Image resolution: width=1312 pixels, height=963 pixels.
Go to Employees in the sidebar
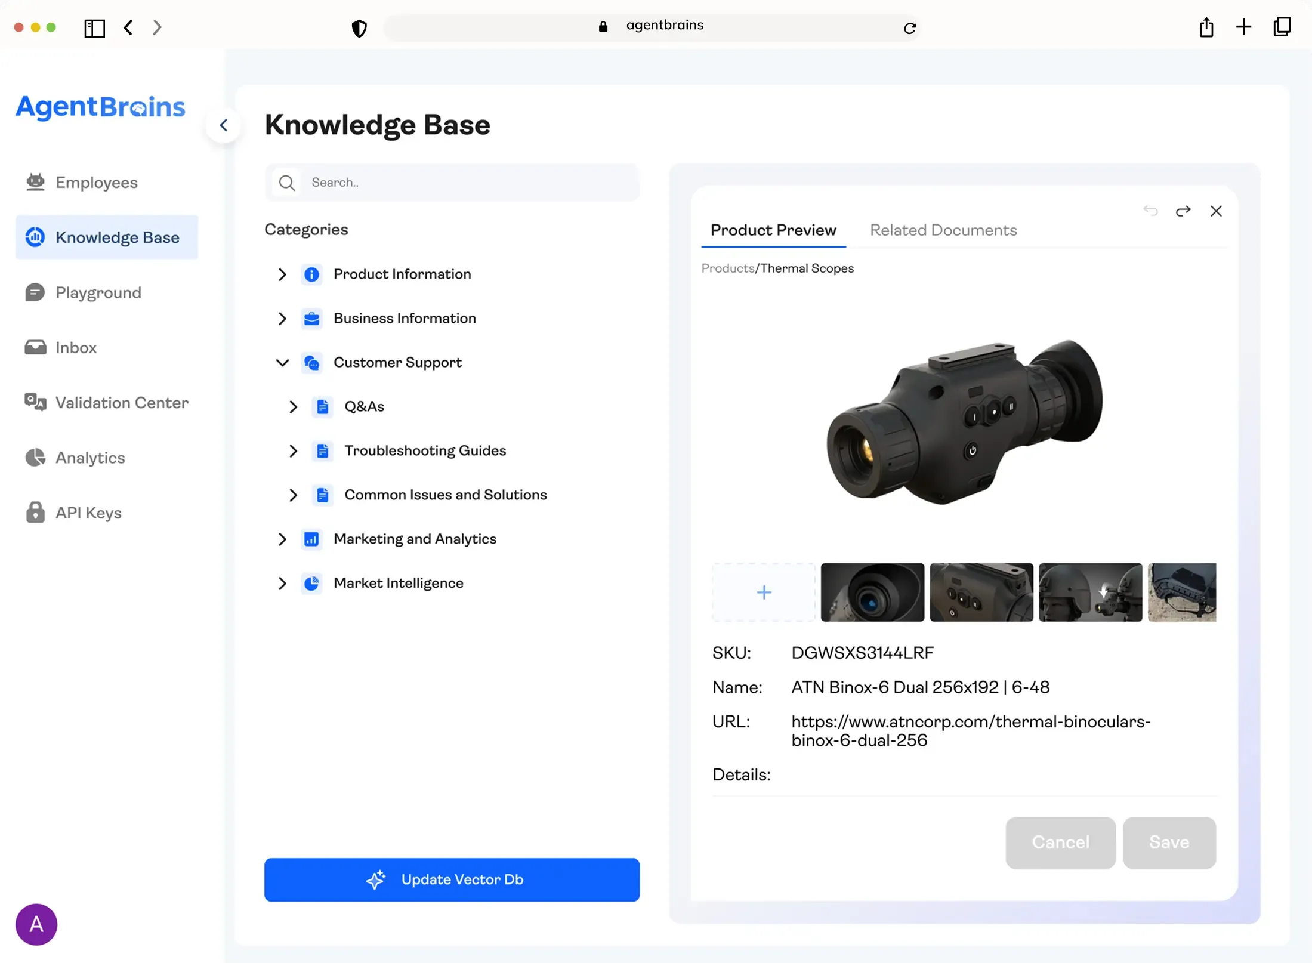(x=97, y=183)
